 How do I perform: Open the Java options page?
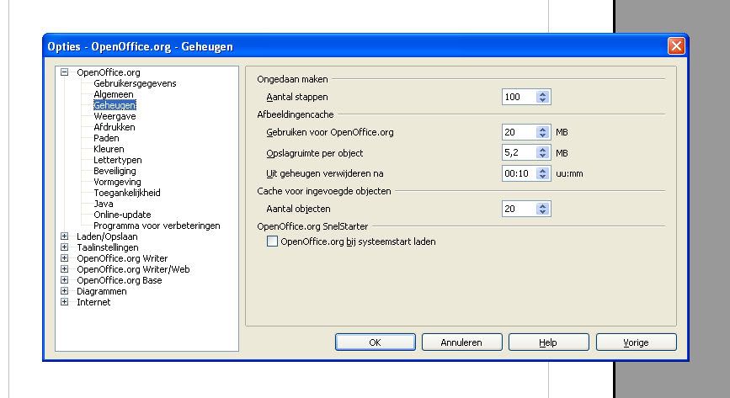104,204
